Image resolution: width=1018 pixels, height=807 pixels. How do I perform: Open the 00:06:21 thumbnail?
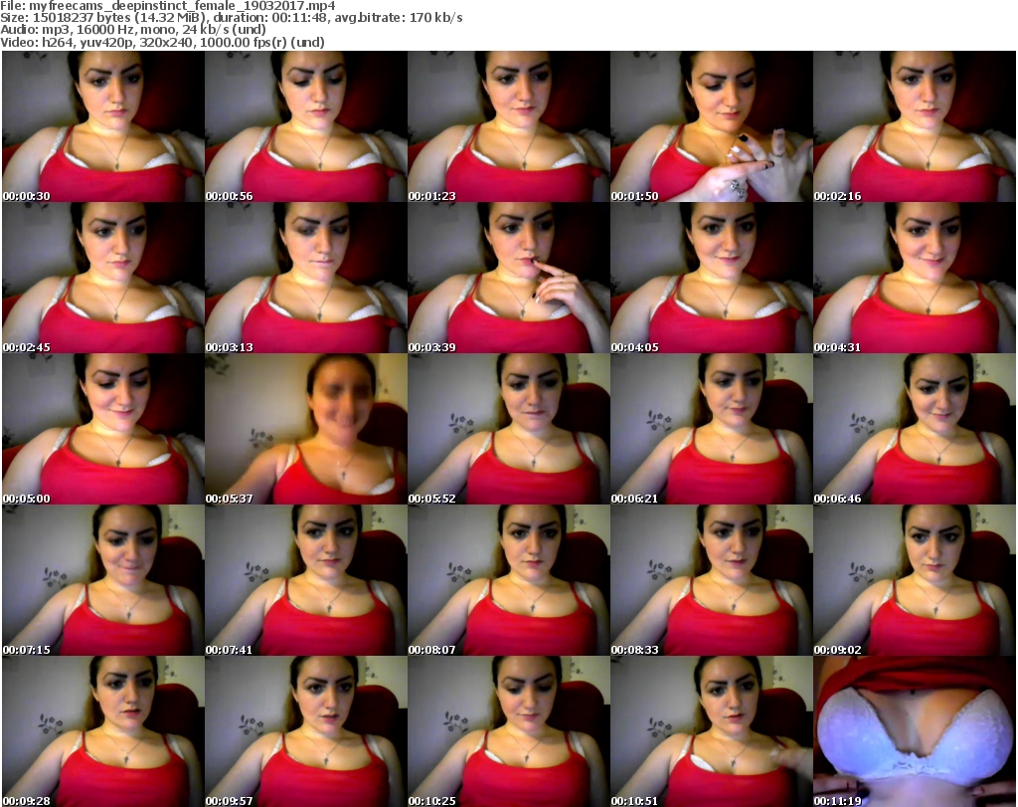pos(711,429)
